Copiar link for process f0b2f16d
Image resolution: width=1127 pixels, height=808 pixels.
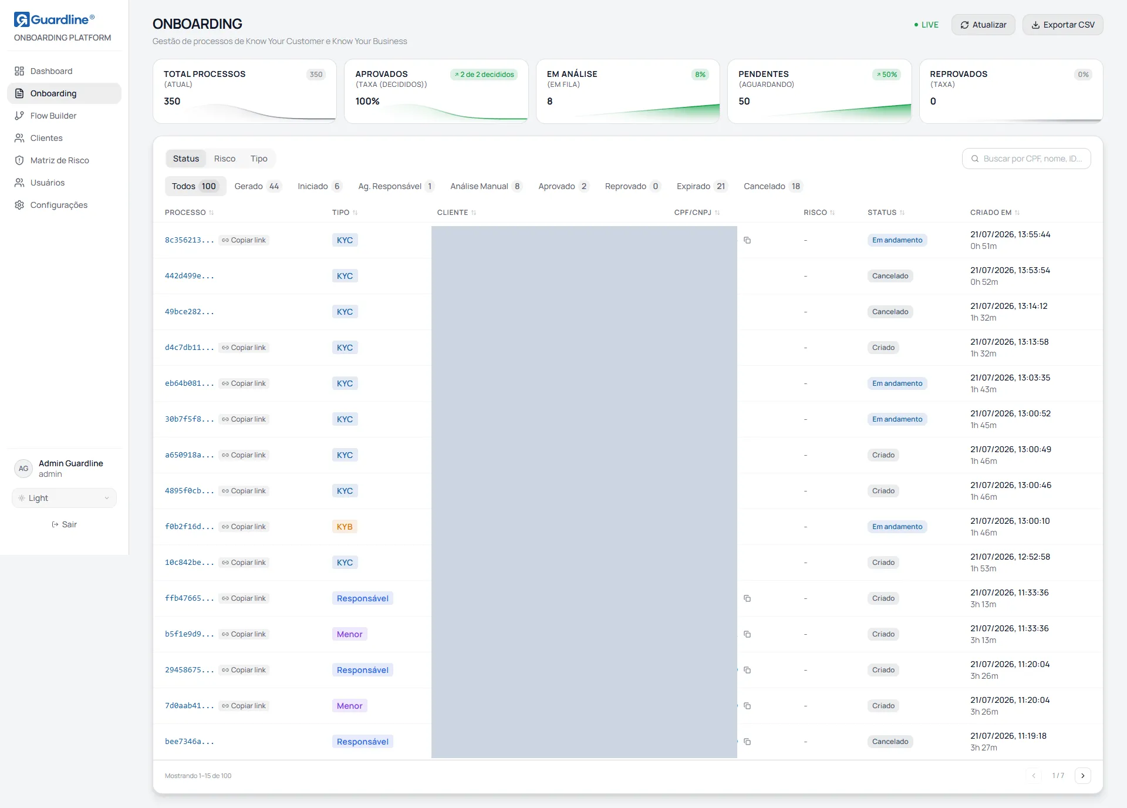244,527
